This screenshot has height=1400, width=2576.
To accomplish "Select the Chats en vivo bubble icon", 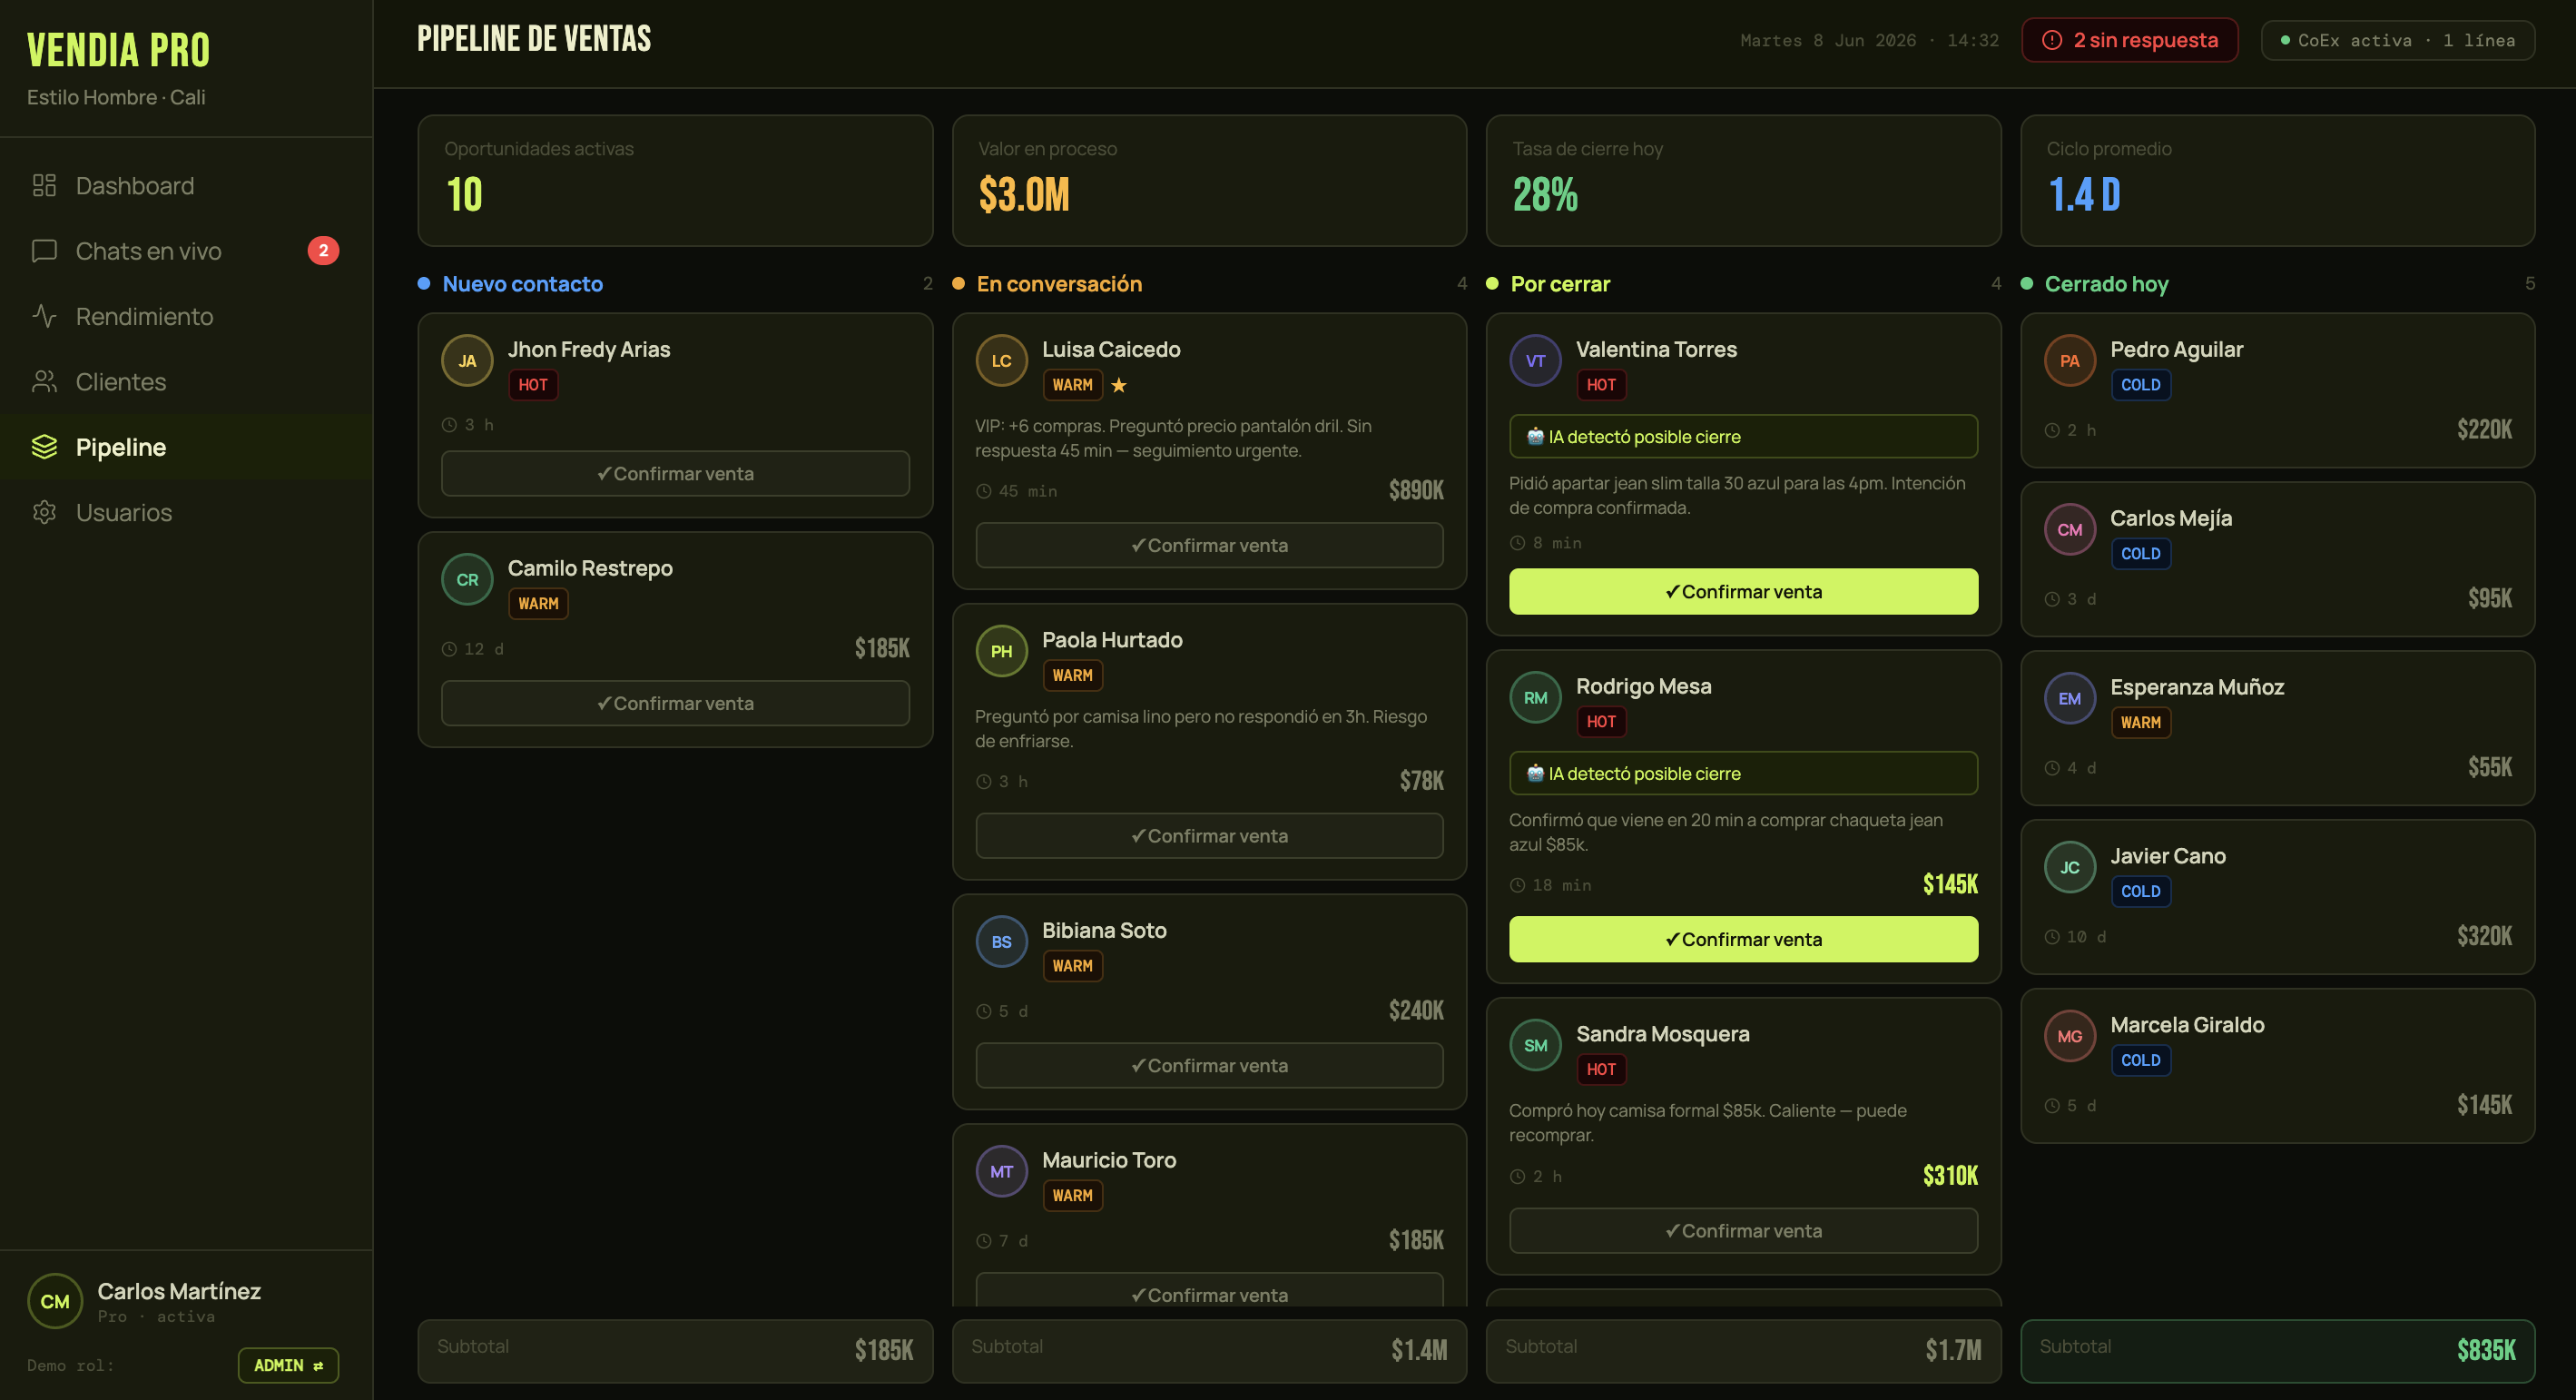I will [44, 251].
